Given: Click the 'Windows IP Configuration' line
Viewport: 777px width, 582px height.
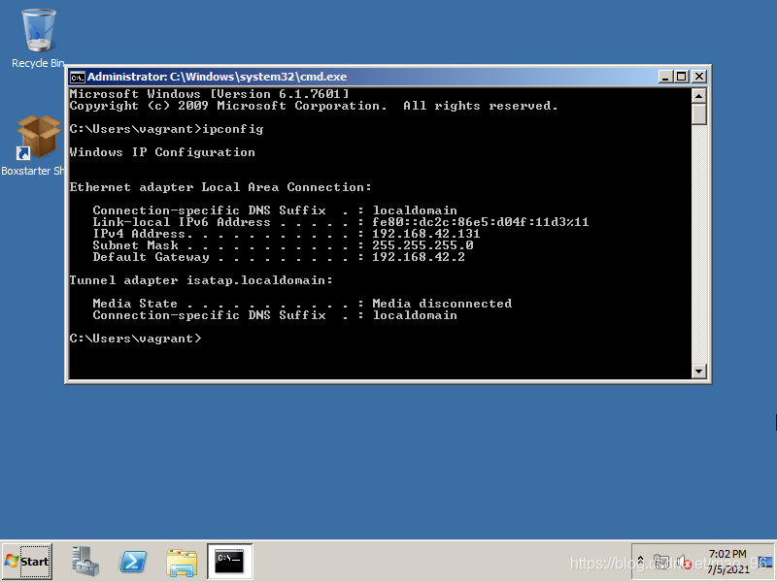Looking at the screenshot, I should point(162,152).
